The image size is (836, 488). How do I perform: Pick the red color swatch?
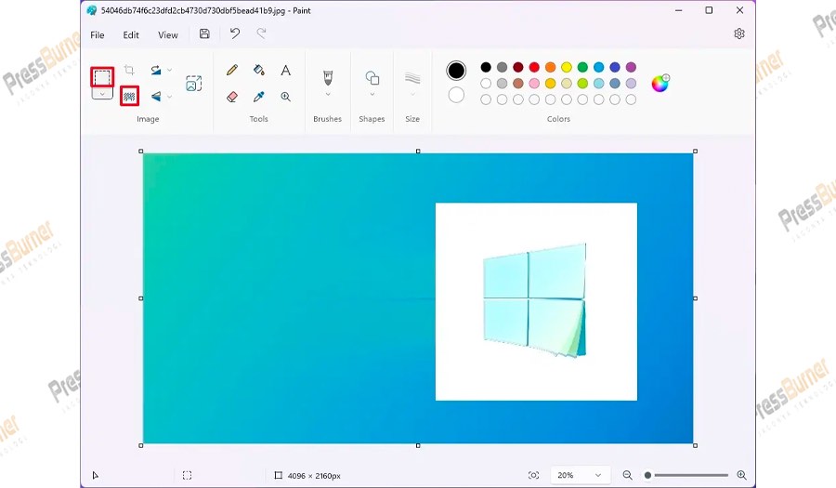click(x=534, y=67)
